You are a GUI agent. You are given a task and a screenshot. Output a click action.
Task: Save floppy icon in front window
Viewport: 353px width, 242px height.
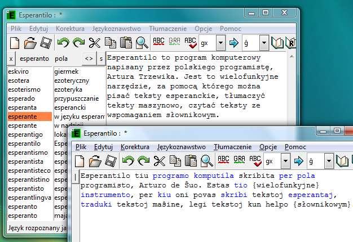111,161
